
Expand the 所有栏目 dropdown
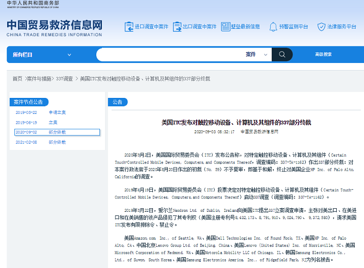tap(42, 55)
